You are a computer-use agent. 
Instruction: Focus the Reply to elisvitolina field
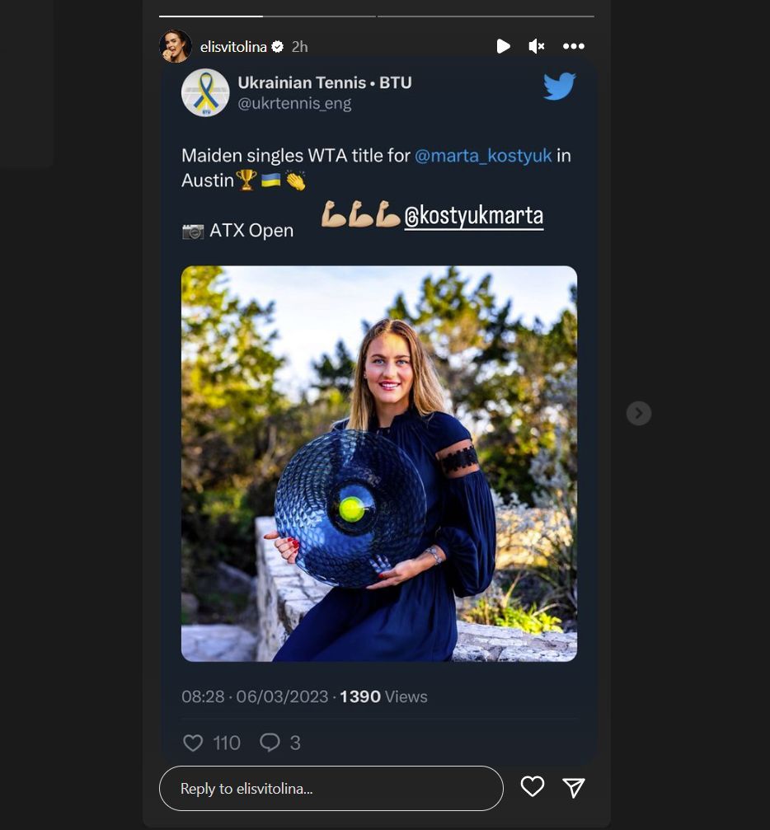click(x=331, y=788)
